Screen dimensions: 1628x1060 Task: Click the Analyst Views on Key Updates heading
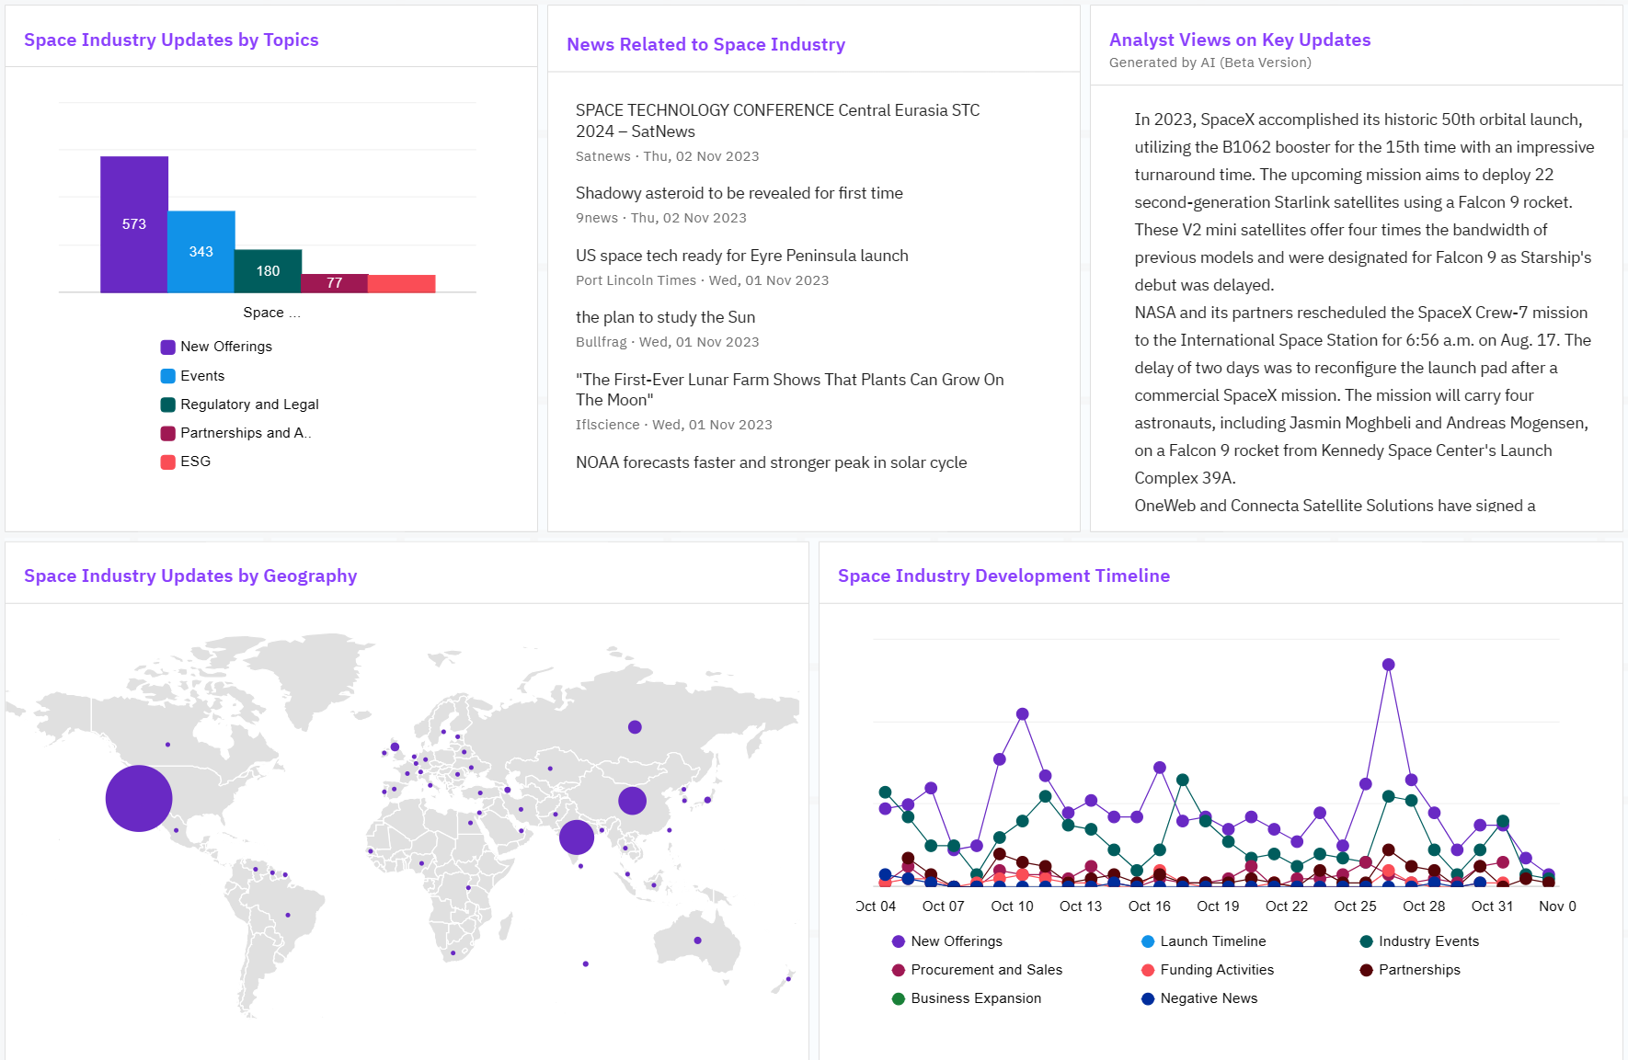[x=1240, y=40]
